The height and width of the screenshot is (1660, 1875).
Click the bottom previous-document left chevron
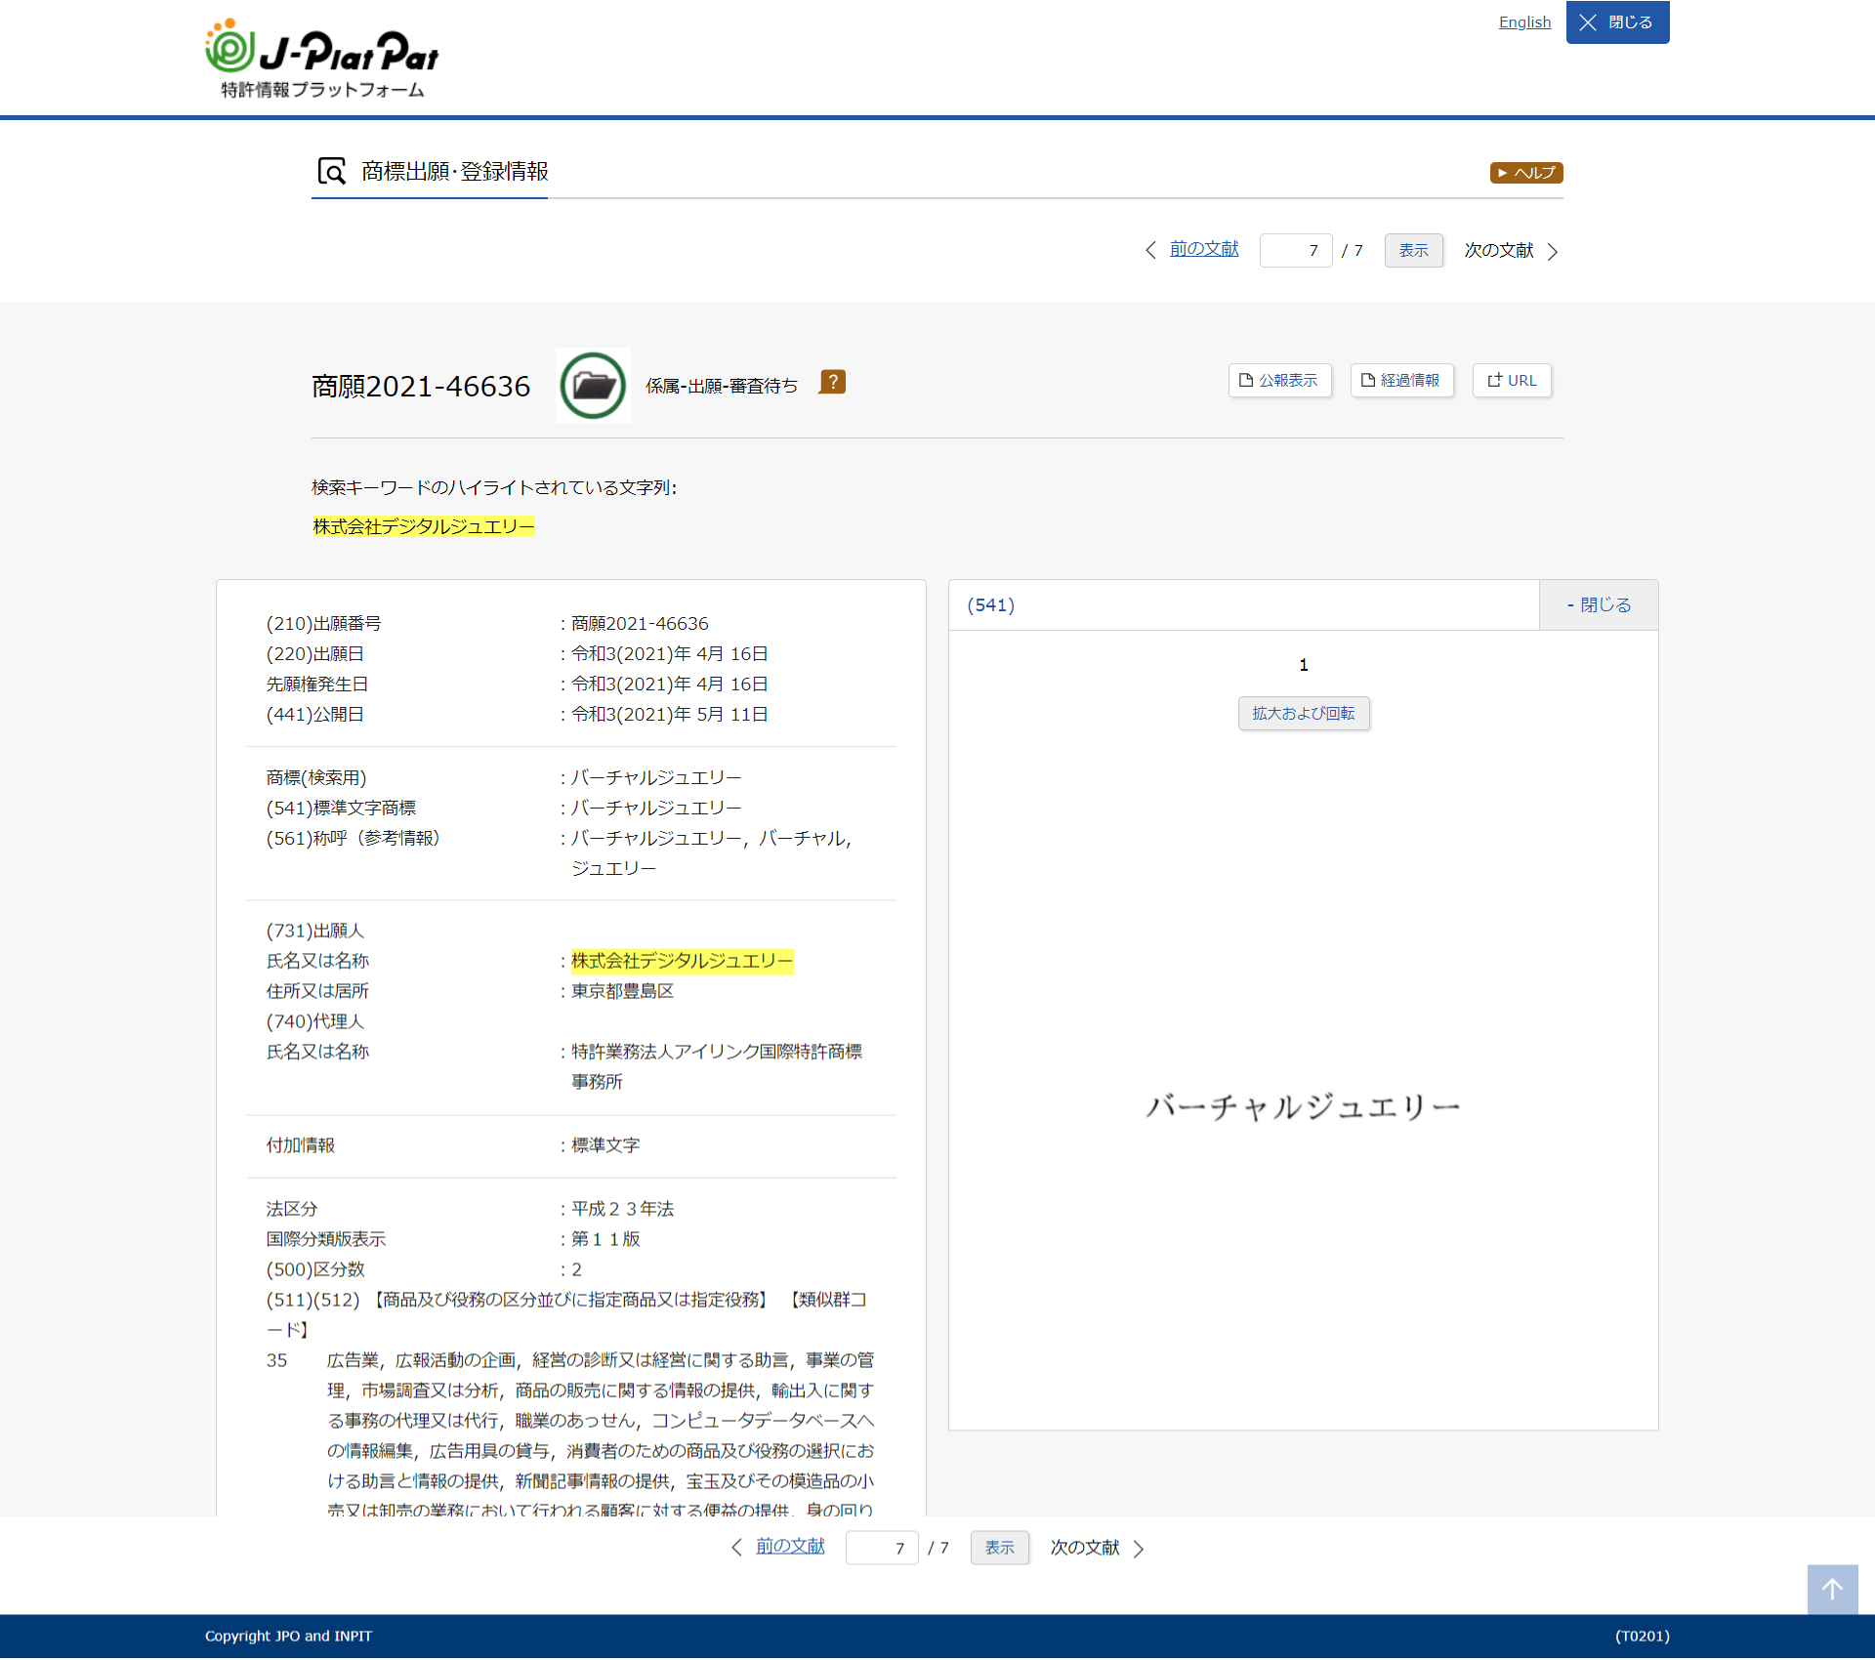click(736, 1548)
